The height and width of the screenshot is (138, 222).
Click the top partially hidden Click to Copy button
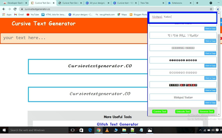click(x=210, y=29)
